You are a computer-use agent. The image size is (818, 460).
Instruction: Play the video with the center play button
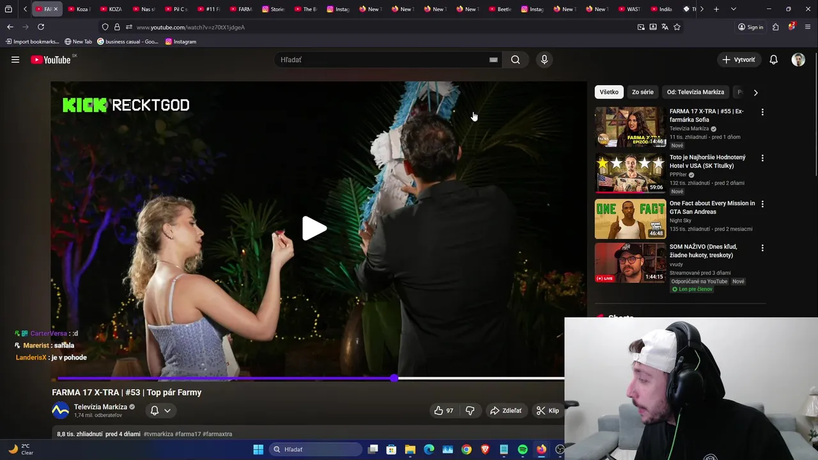coord(314,228)
